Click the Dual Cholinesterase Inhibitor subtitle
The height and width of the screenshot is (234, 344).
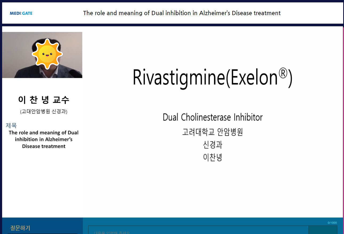click(212, 117)
